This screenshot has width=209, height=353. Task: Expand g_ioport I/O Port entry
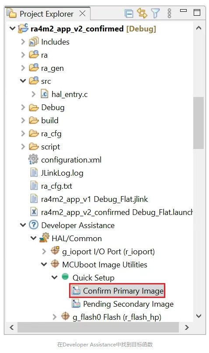tap(44, 251)
